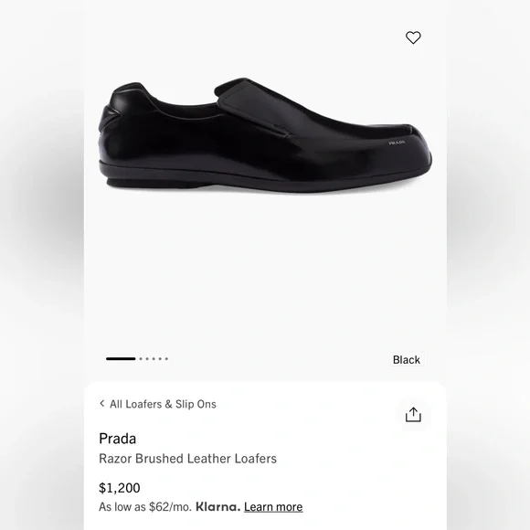Select the active first carousel indicator bar
This screenshot has height=530, width=530.
point(121,358)
